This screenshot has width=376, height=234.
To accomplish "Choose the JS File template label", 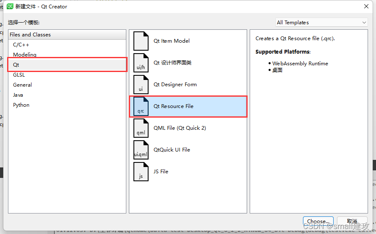I will [x=161, y=172].
